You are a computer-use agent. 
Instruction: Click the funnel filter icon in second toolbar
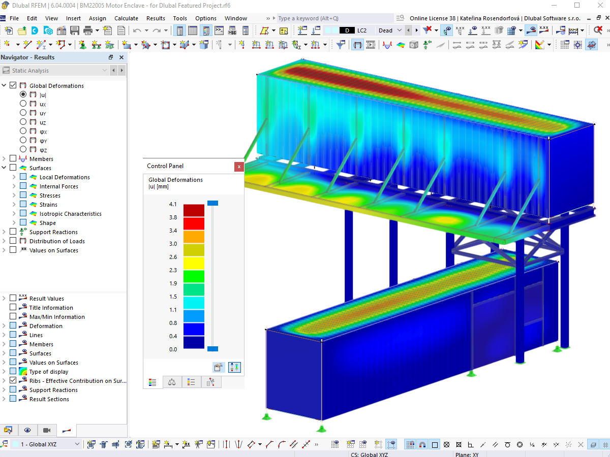click(341, 45)
